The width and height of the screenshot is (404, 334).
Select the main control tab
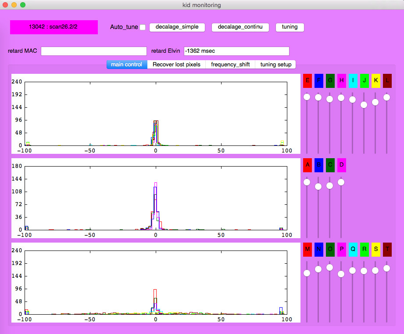pyautogui.click(x=127, y=65)
